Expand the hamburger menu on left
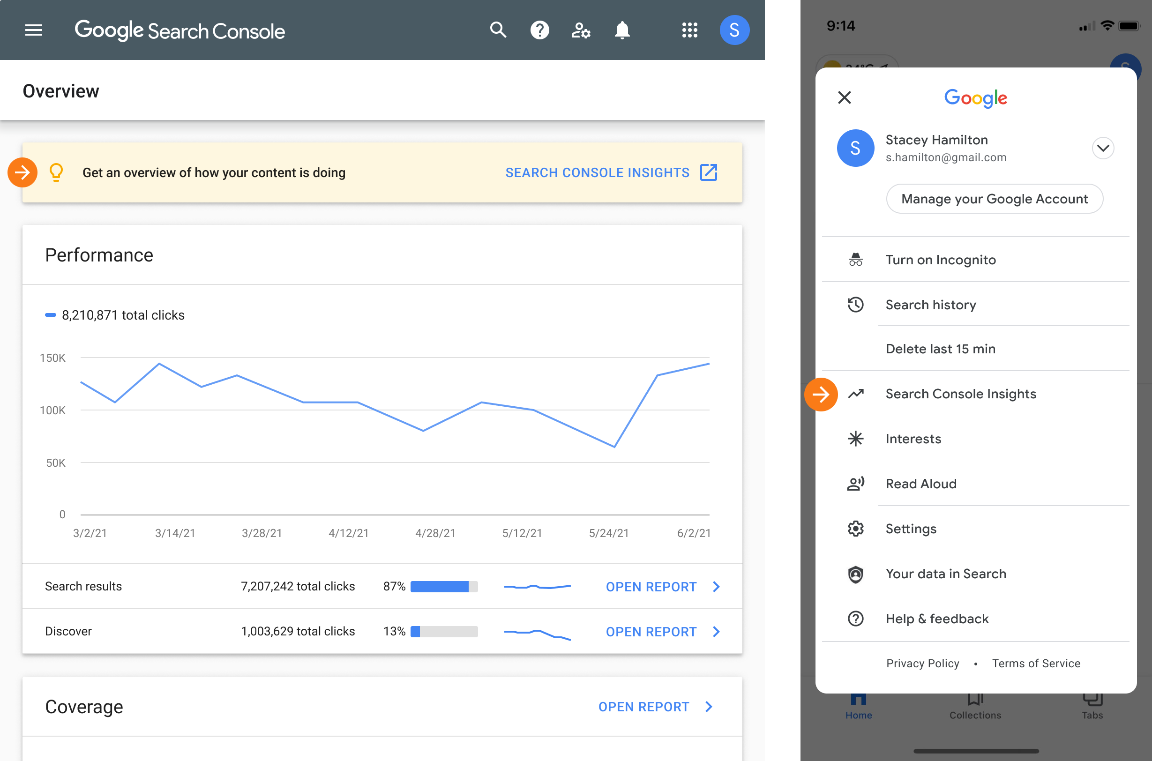Screen dimensions: 1152x761 coord(34,30)
